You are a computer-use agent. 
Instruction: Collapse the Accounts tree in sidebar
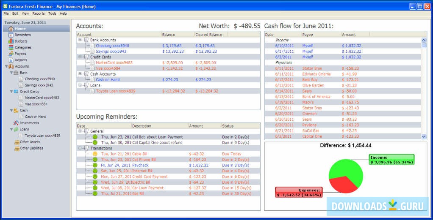click(6, 66)
